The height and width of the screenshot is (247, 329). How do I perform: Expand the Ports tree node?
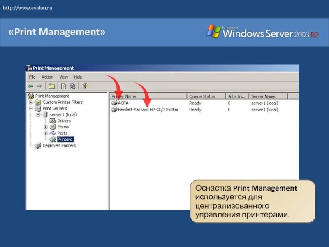[x=46, y=133]
